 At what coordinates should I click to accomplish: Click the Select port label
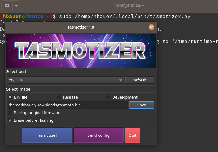pyautogui.click(x=16, y=72)
